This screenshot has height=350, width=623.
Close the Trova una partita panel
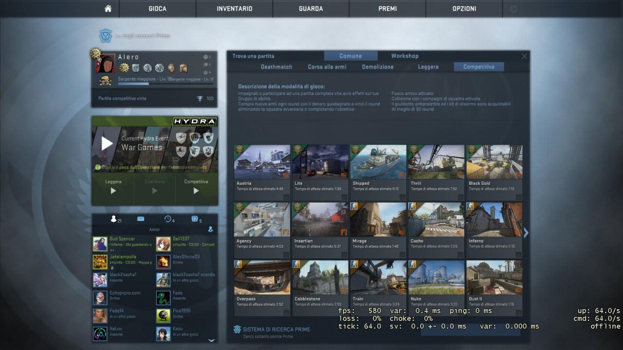click(x=524, y=56)
